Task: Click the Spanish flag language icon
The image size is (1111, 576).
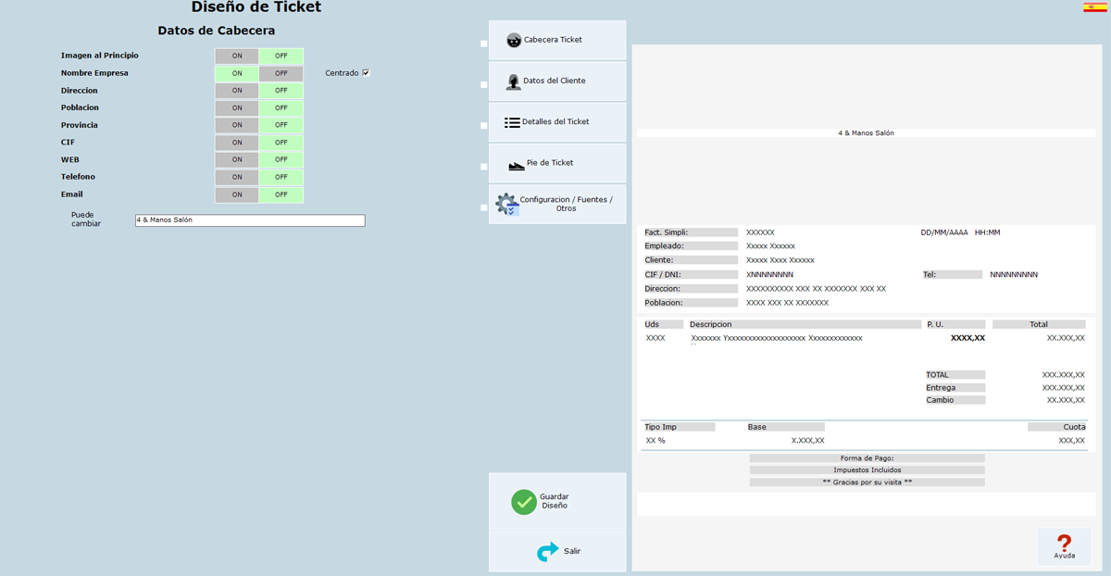Action: click(1094, 7)
